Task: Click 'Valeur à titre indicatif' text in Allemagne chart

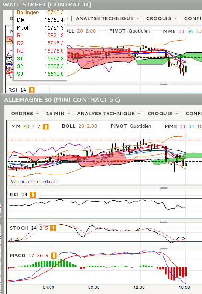Action: pyautogui.click(x=34, y=182)
